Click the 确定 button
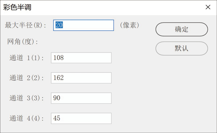This screenshot has height=133, width=217. (x=182, y=29)
